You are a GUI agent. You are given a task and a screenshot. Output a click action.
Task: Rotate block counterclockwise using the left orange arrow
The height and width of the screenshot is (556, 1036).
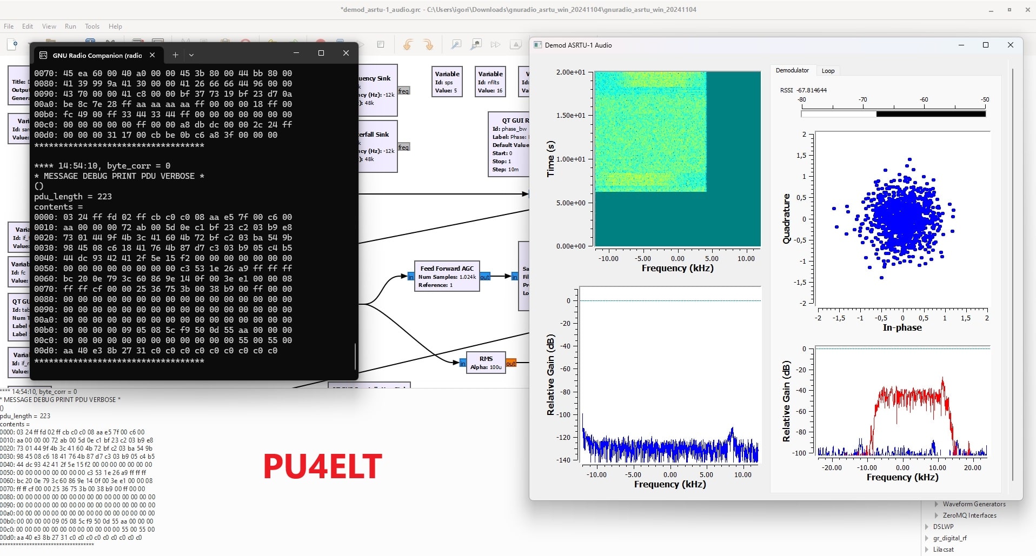pos(408,44)
